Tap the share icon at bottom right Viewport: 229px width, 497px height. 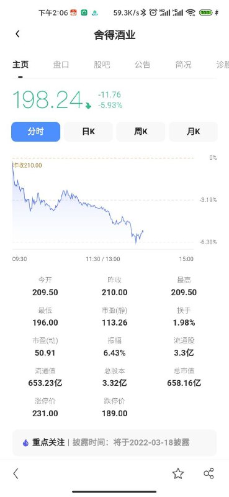[209, 473]
